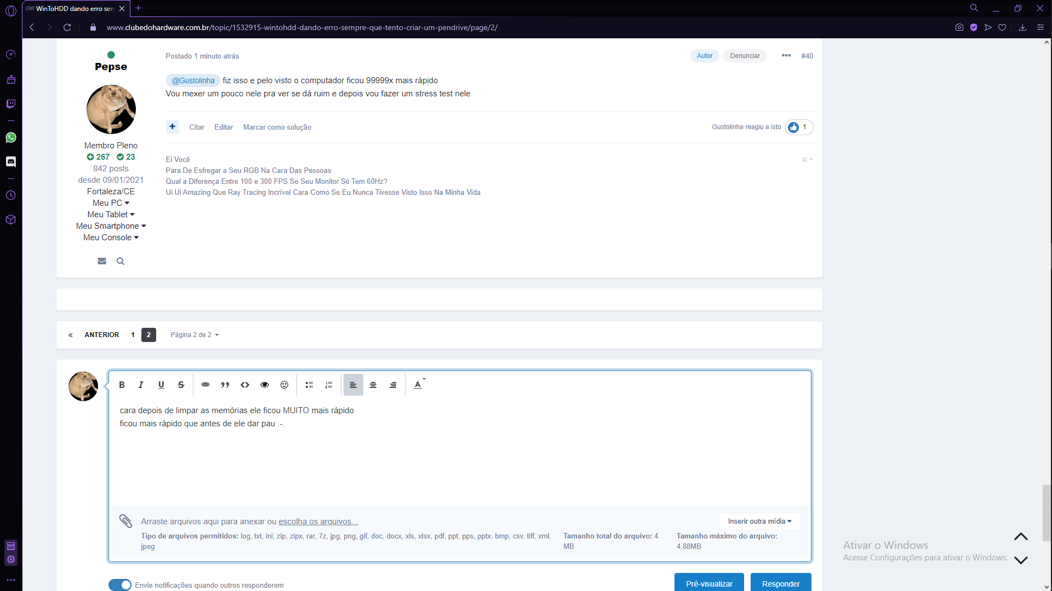Toggle notifications when others reply
Viewport: 1052px width, 591px height.
pyautogui.click(x=120, y=585)
